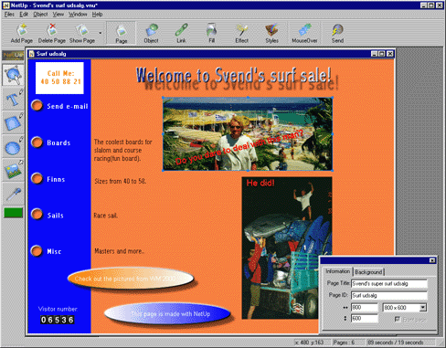
Task: Open the Edit menu
Action: [24, 15]
